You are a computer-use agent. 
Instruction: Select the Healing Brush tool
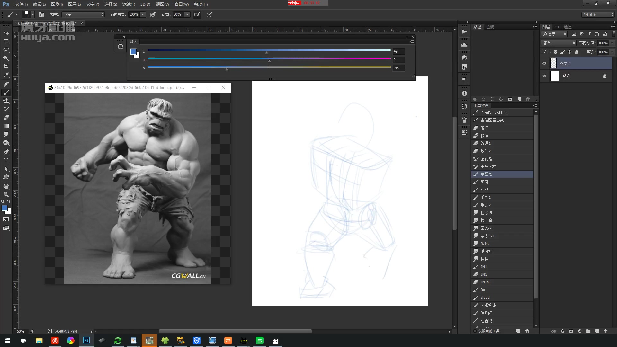pos(6,84)
